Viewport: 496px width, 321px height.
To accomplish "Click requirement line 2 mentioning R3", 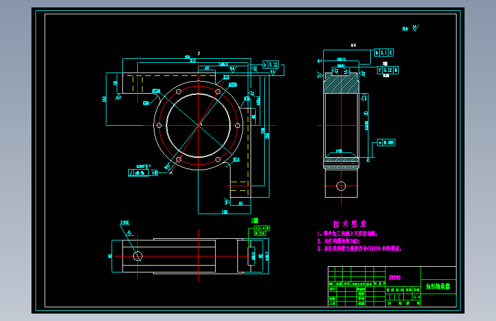I will [339, 241].
